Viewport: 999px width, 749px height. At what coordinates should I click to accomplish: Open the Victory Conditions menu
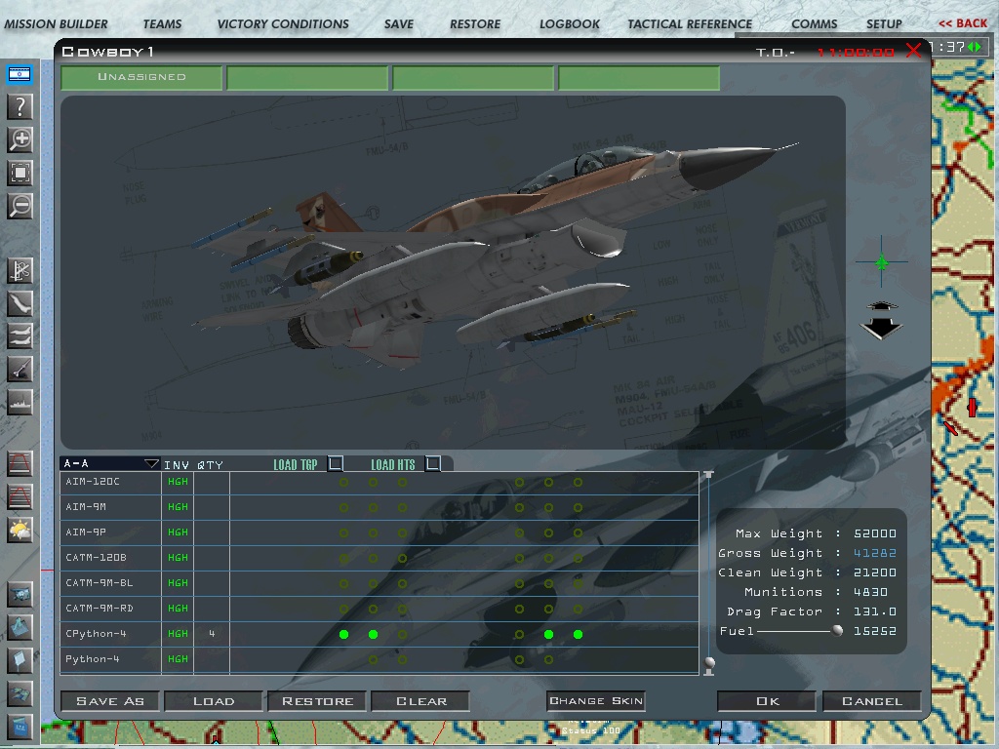[283, 24]
